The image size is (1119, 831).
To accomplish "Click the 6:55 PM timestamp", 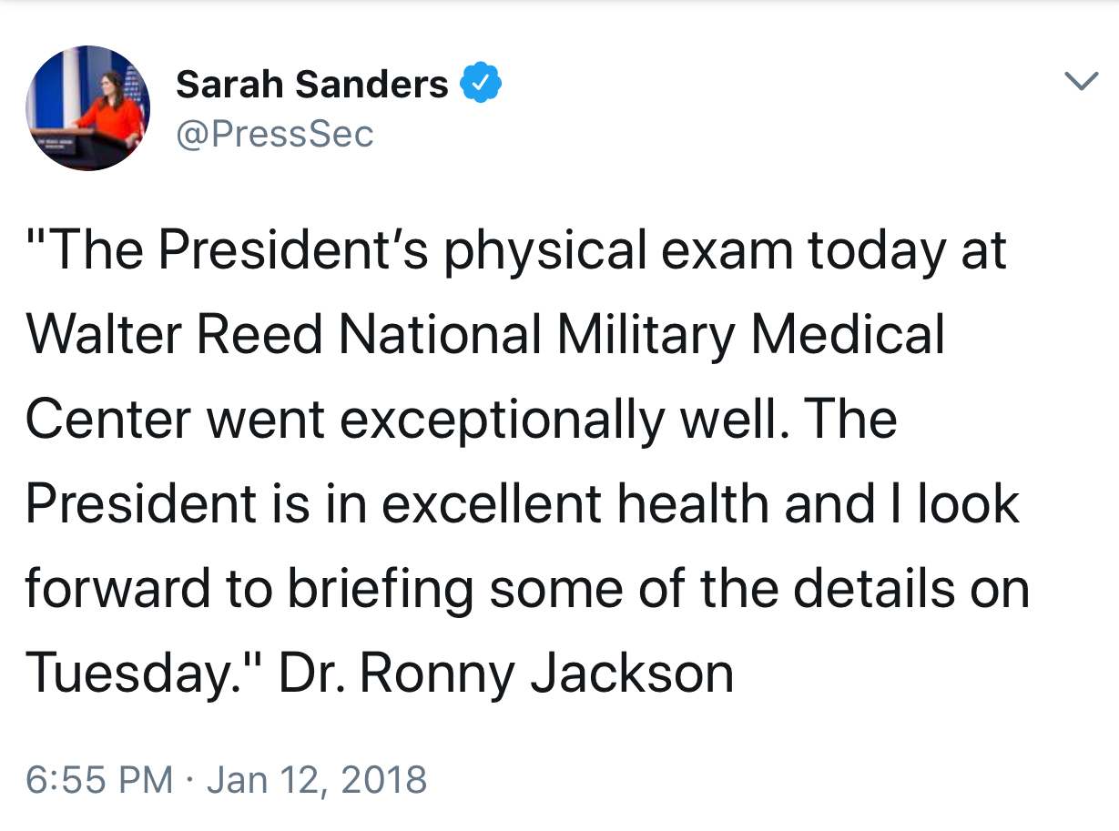I will (98, 780).
